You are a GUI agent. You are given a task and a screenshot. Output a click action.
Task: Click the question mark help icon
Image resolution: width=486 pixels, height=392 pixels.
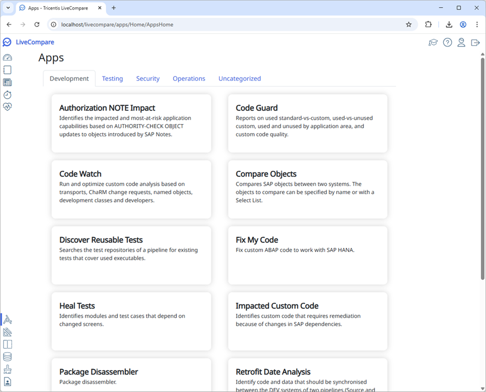pyautogui.click(x=447, y=43)
